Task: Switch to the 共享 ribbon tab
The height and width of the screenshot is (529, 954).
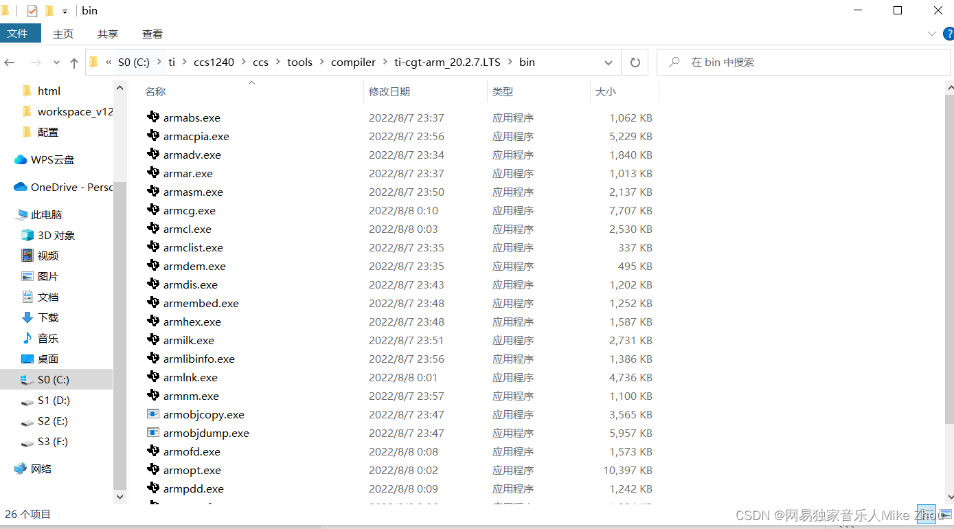Action: 108,34
